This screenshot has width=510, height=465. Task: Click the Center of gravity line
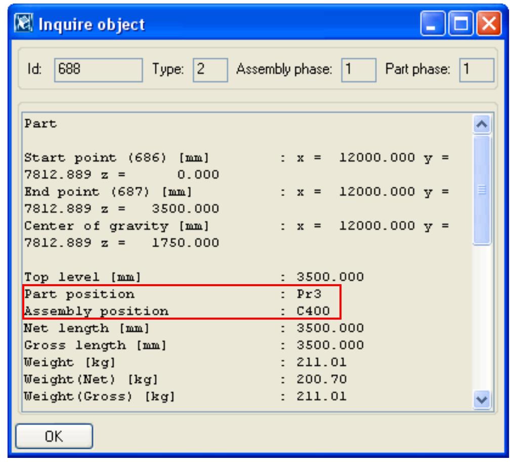[152, 223]
